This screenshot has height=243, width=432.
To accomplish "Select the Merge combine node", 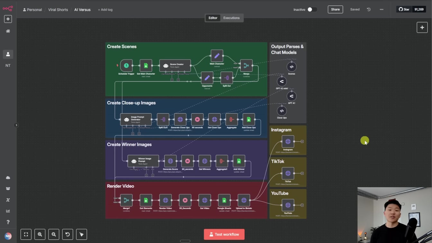I will [246, 66].
